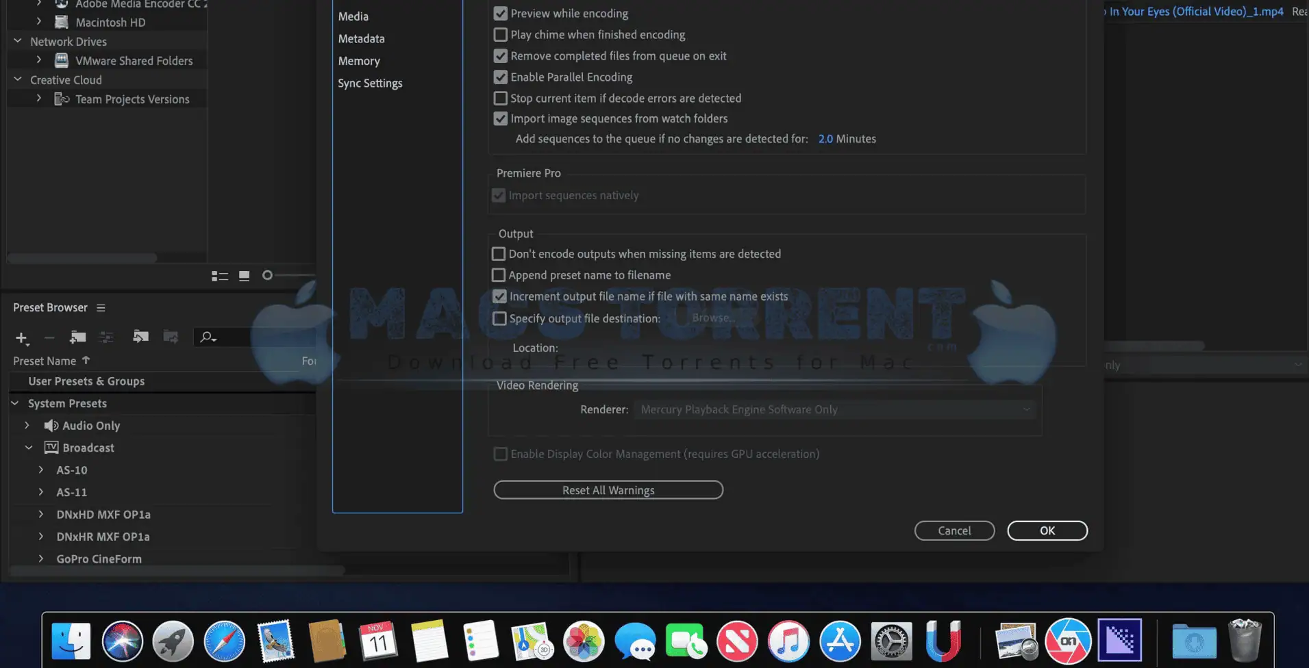This screenshot has width=1309, height=668.
Task: Expand VMware Shared Folders node
Action: point(39,60)
